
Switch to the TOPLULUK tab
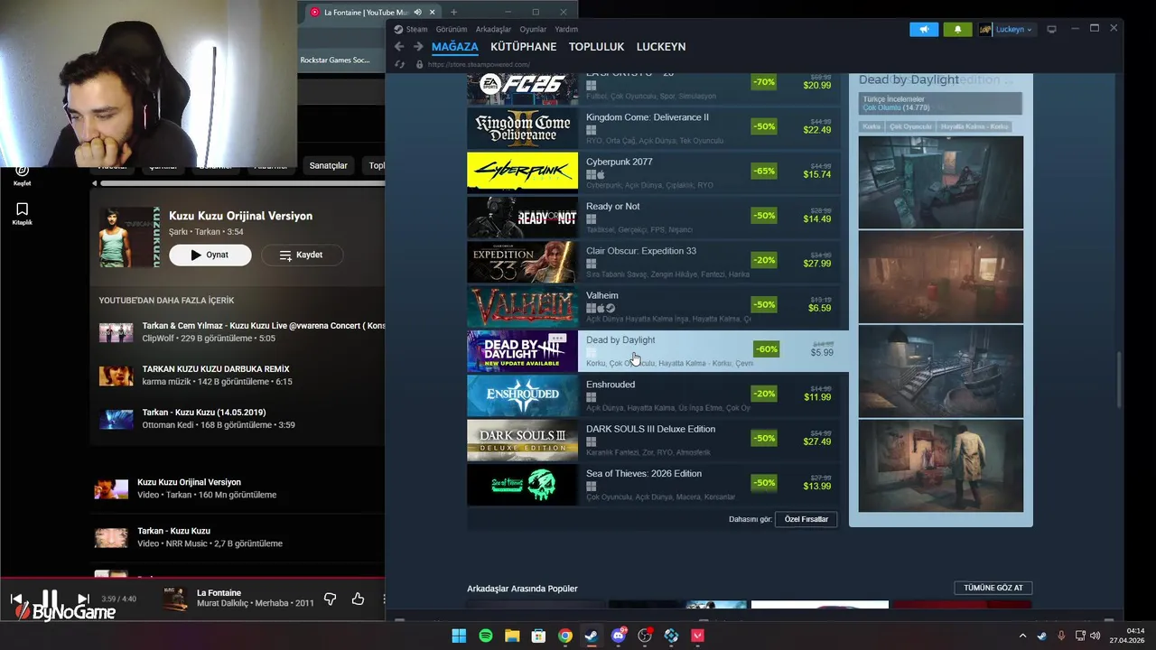596,47
